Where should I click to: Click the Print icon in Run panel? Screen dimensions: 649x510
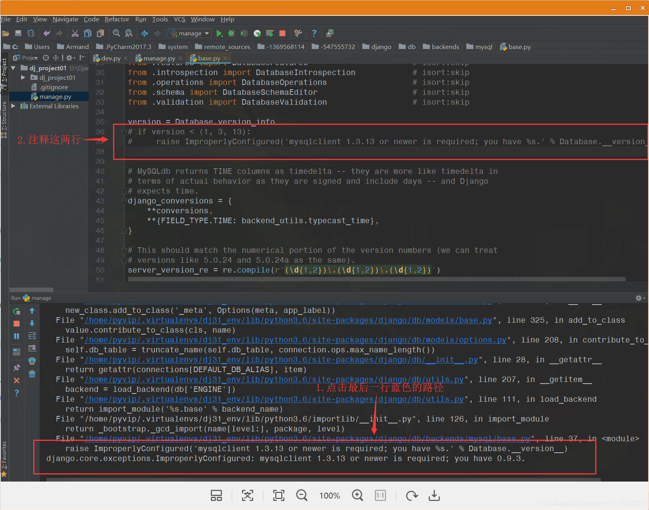coord(32,361)
